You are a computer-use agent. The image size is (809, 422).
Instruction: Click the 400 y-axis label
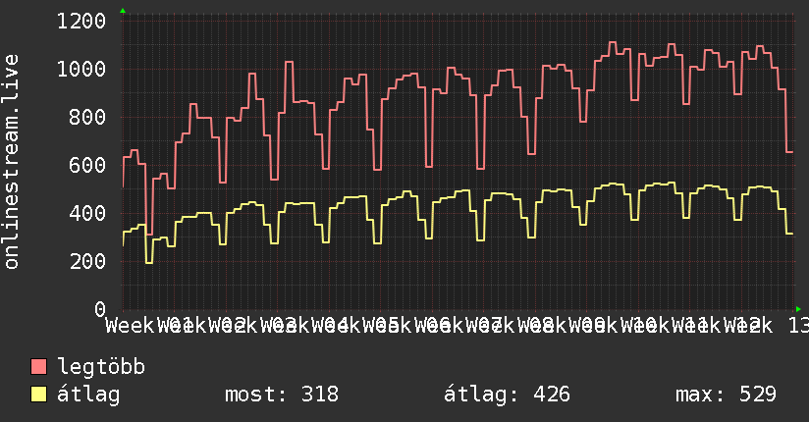[x=87, y=213]
